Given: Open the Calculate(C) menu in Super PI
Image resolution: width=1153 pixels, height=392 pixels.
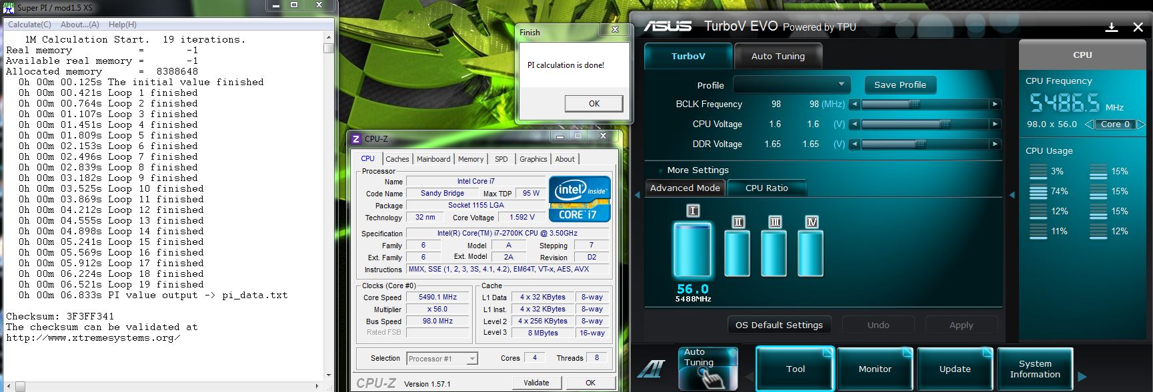Looking at the screenshot, I should [x=29, y=25].
